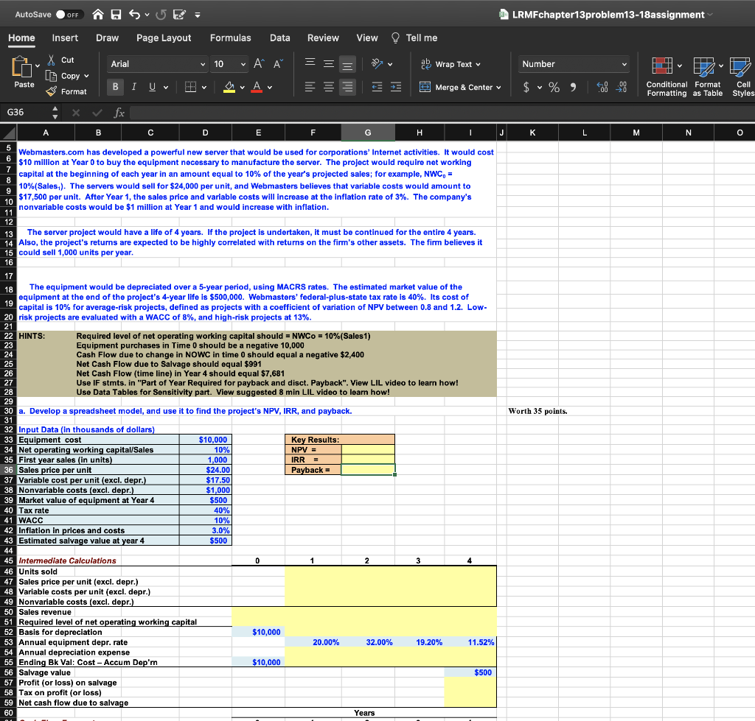Open the Cell Styles gallery
Viewport: 755px width, 721px height.
pyautogui.click(x=742, y=77)
